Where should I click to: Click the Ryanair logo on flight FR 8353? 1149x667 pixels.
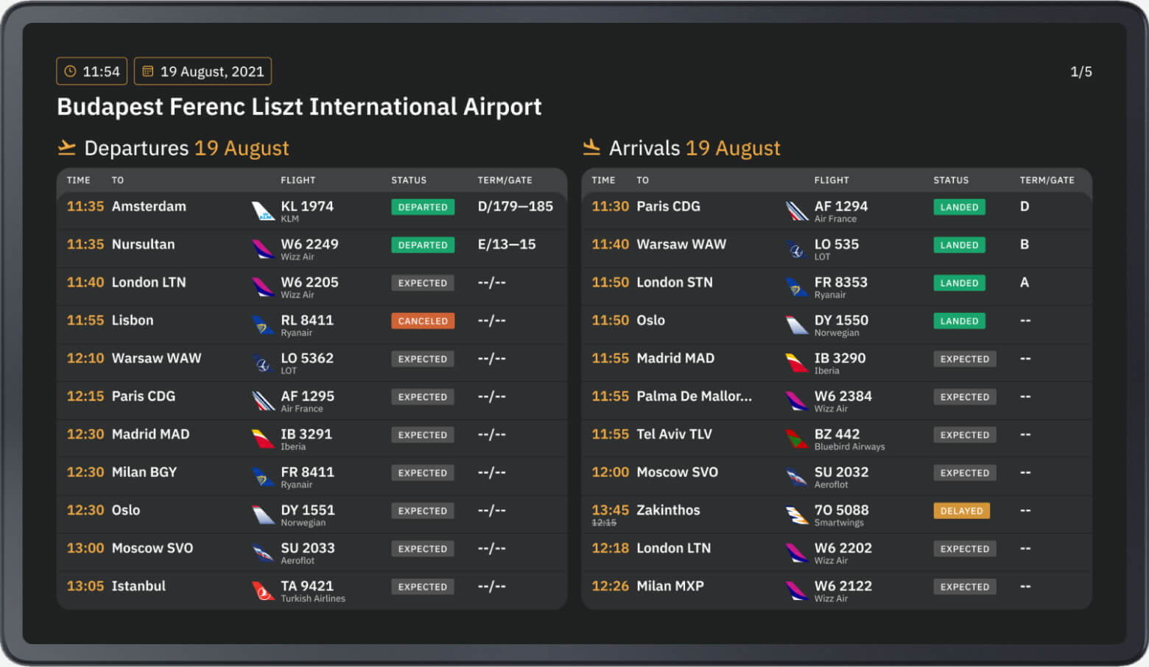pos(795,286)
